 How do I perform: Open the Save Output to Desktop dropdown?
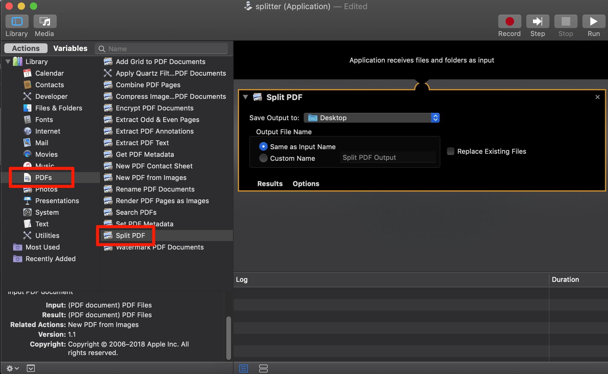coord(371,118)
